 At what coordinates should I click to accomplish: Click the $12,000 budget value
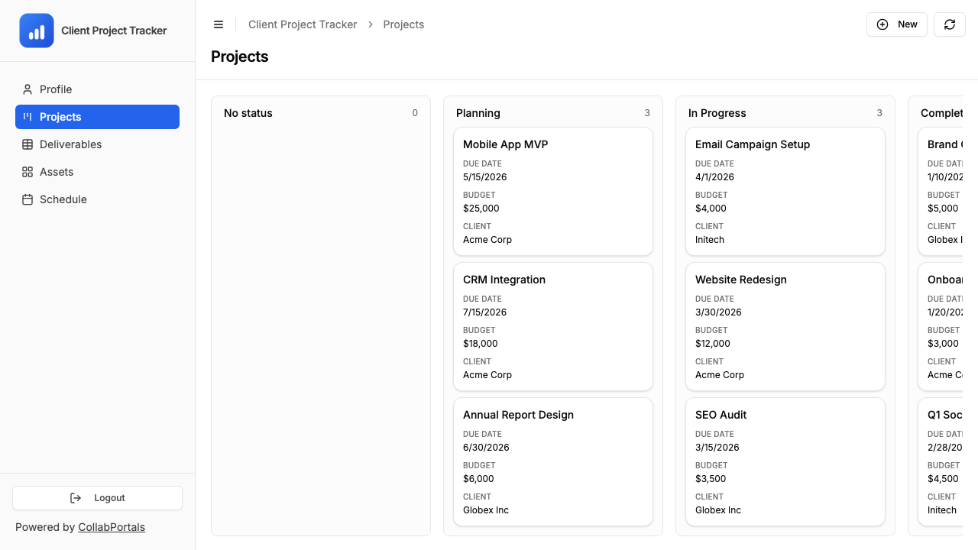713,344
